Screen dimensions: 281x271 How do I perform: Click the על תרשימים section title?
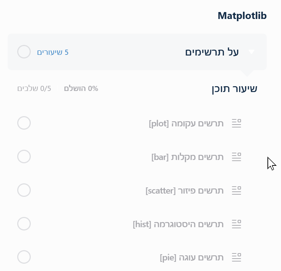(212, 52)
